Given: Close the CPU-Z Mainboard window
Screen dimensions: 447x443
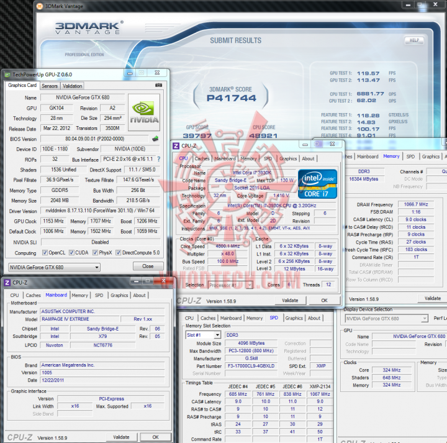Looking at the screenshot, I should click(164, 281).
